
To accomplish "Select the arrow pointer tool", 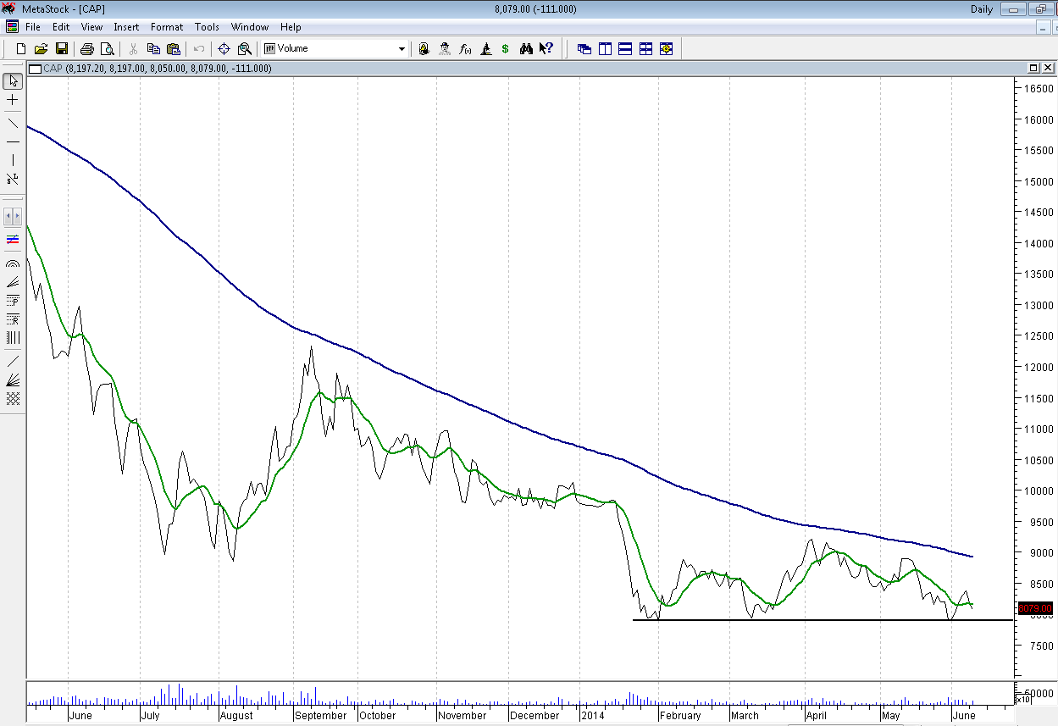I will pos(13,81).
